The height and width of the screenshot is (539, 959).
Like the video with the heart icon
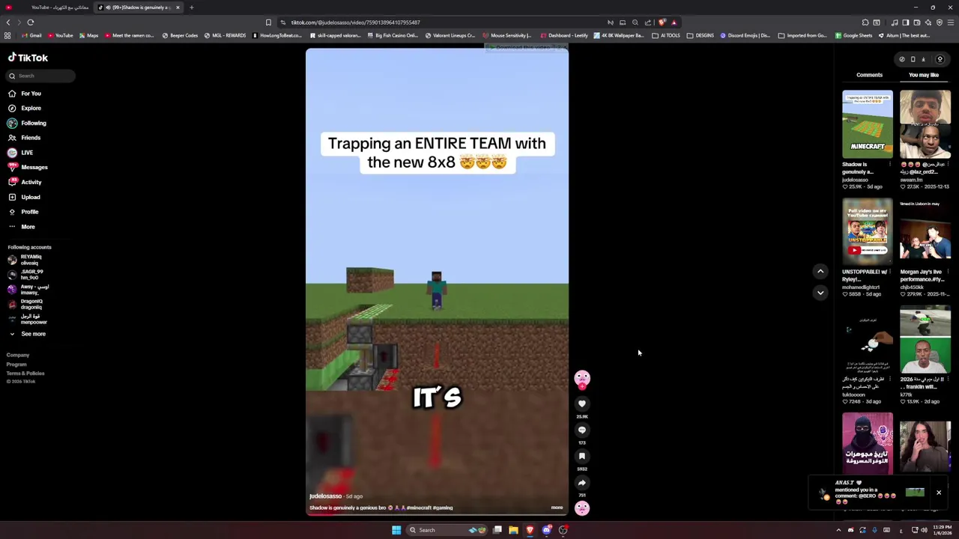582,404
